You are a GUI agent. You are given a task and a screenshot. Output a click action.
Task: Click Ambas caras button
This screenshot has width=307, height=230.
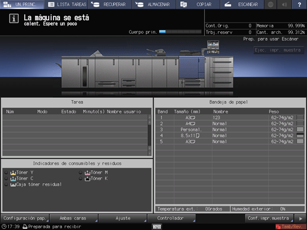tap(74, 218)
